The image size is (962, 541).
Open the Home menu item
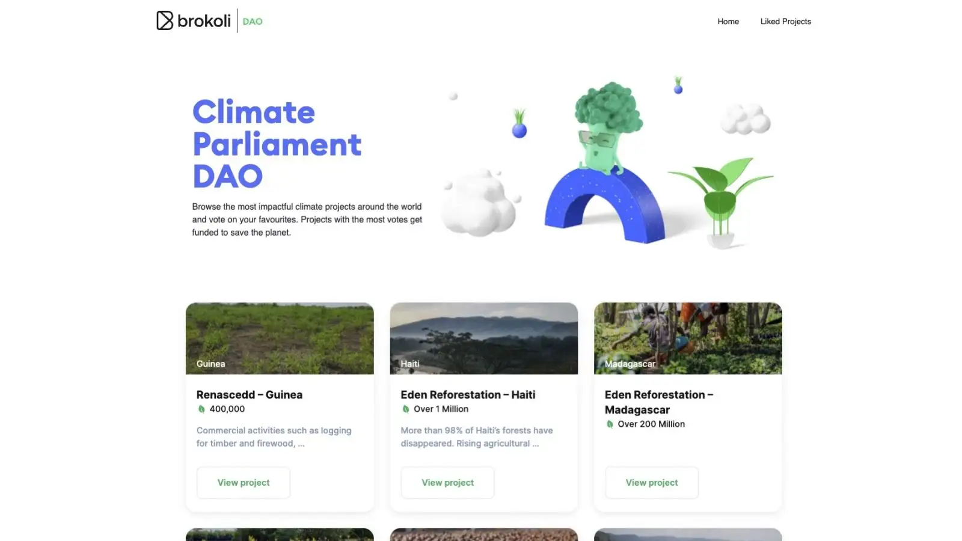pyautogui.click(x=728, y=22)
